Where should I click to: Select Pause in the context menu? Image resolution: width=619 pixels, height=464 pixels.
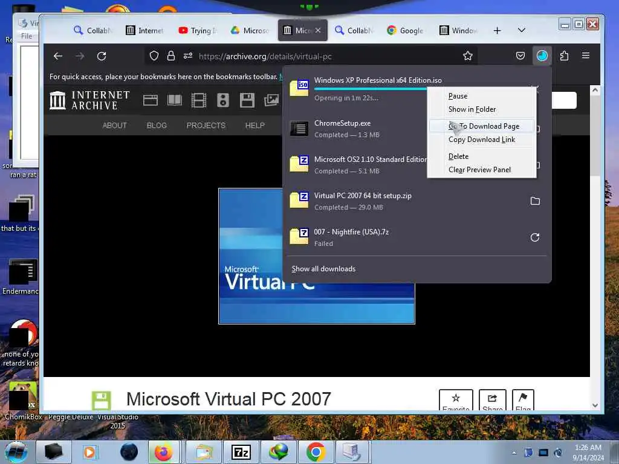[458, 96]
